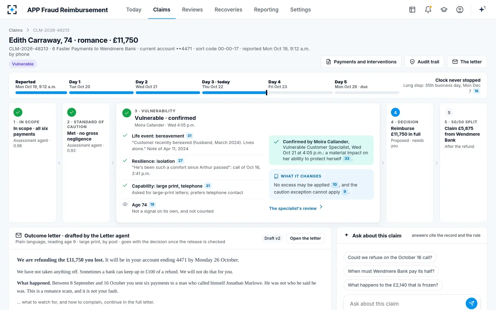Click green check on Standard of caution step
The height and width of the screenshot is (310, 496).
(x=72, y=112)
